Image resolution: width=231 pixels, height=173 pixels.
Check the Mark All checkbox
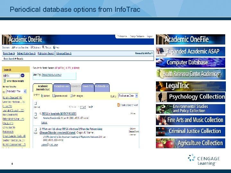click(36, 103)
